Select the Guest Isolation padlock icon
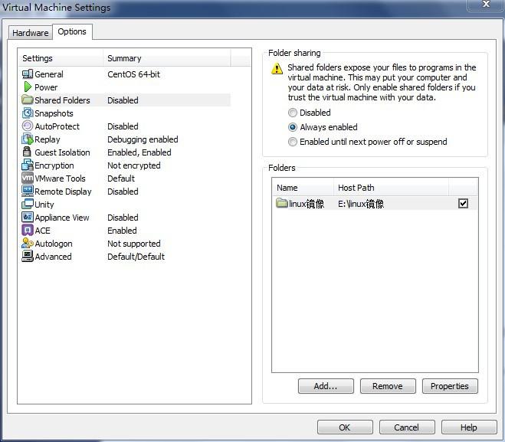Screen dimensions: 505x442 pyautogui.click(x=27, y=152)
